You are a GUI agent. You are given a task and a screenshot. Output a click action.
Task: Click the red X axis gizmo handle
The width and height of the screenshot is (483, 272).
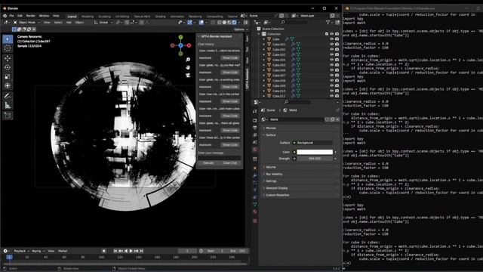click(189, 45)
